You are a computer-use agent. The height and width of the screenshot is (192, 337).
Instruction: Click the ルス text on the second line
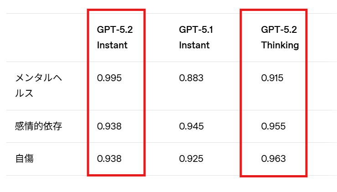24,93
